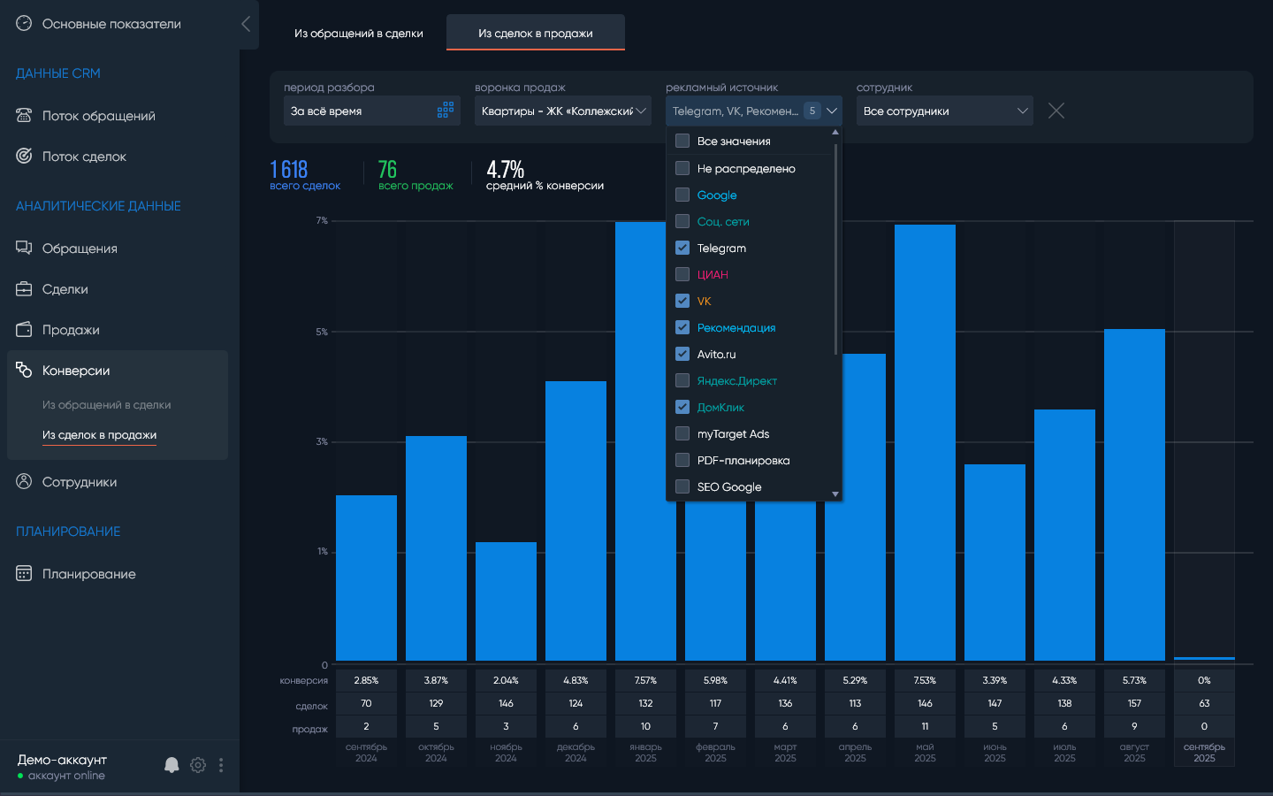Viewport: 1273px width, 796px height.
Task: Expand the воронка продаж dropdown
Action: click(x=563, y=111)
